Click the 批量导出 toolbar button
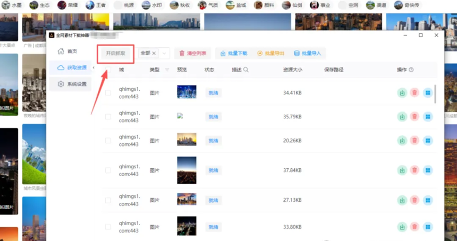Viewport: 457px width, 241px height. point(270,54)
